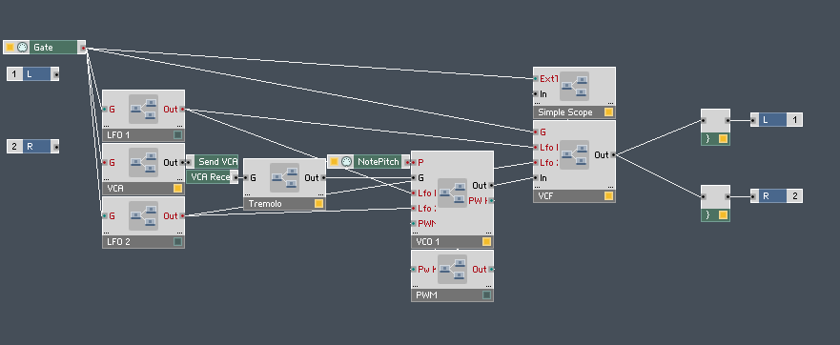Click the LFO 2 module macro icon
Viewport: 840px width, 345px height.
pos(143,216)
